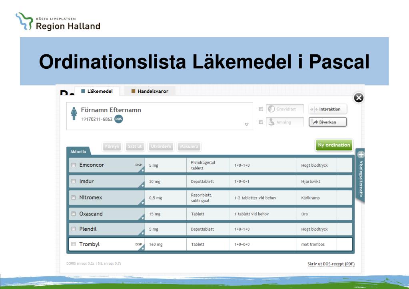
Task: Click the Nitromex drug name
Action: point(90,197)
